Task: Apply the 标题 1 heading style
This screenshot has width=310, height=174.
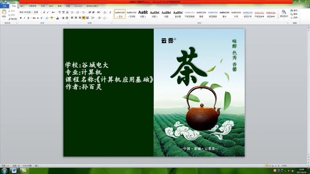Action: tap(143, 14)
